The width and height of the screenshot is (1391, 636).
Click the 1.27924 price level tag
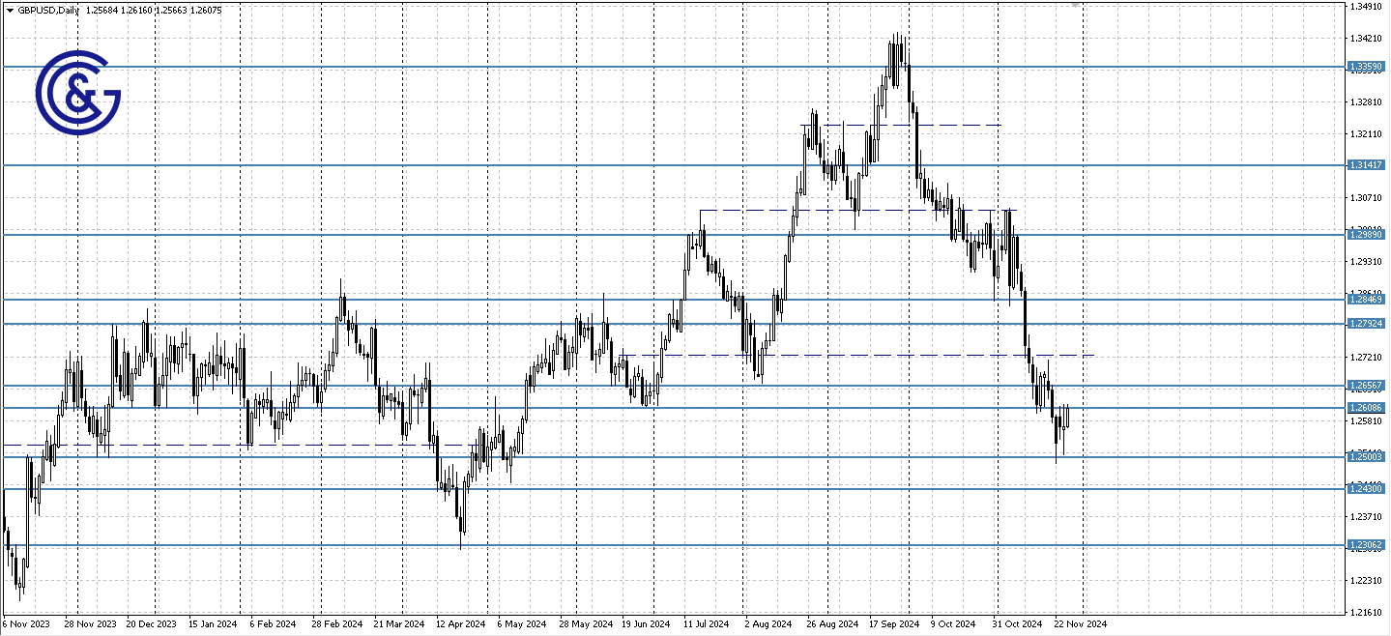(1366, 324)
